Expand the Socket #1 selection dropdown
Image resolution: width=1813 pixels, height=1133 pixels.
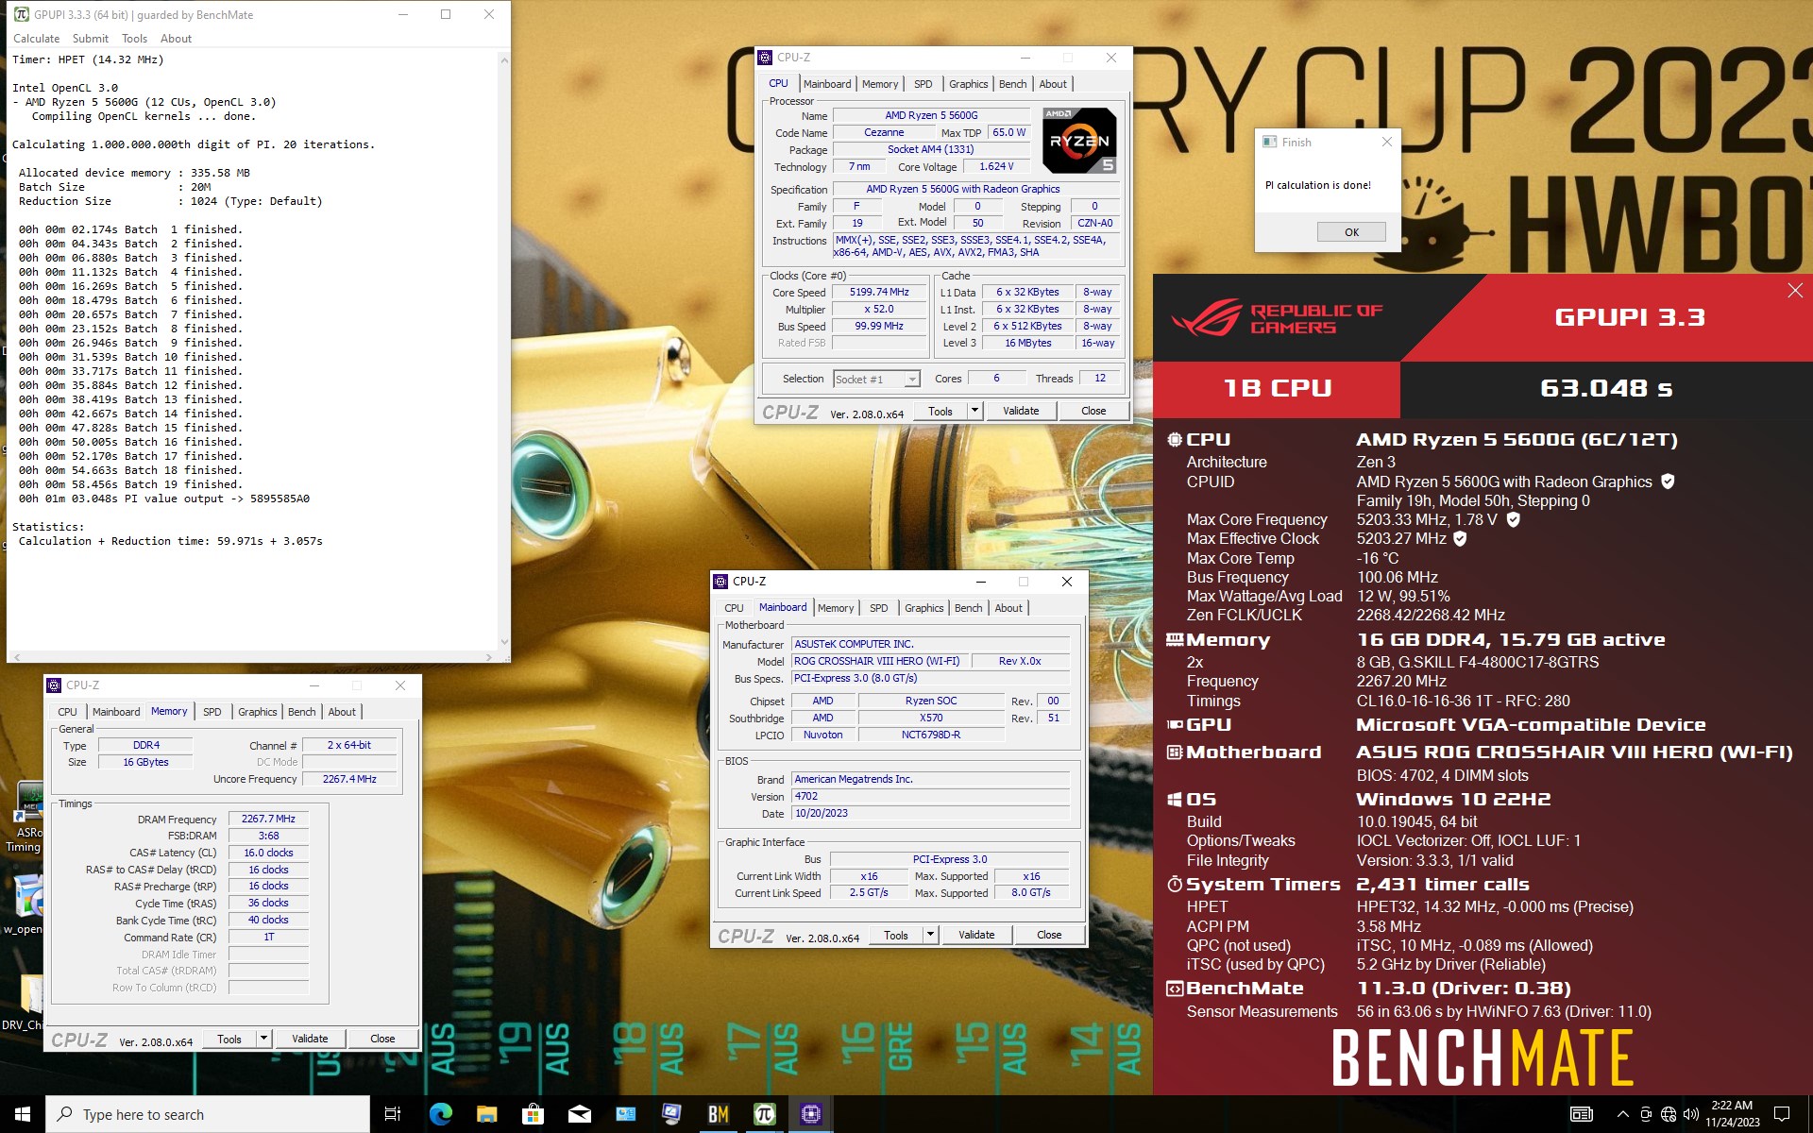(911, 380)
